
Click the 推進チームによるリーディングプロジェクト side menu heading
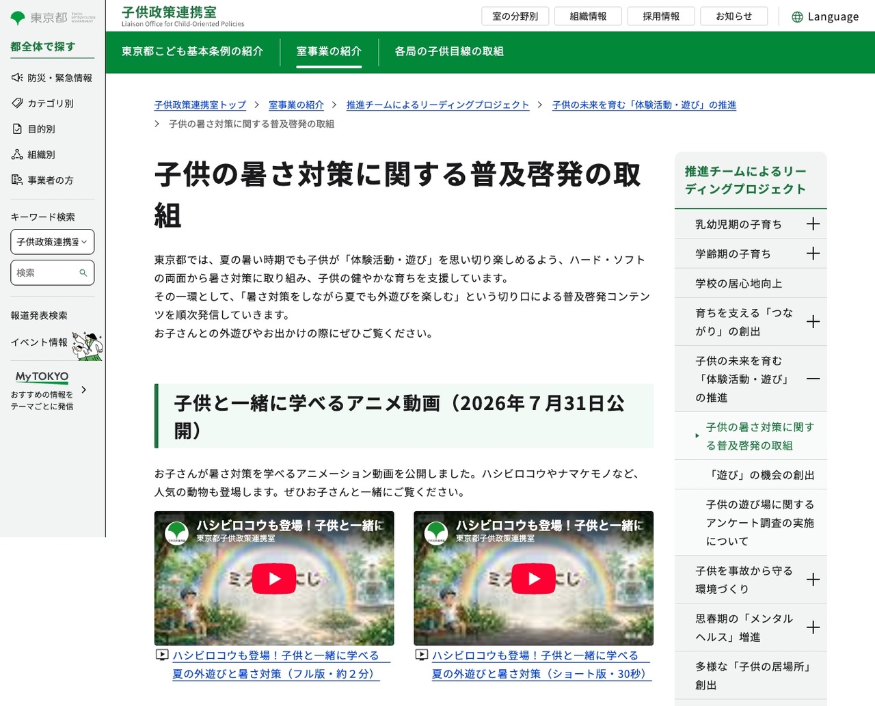(x=746, y=180)
